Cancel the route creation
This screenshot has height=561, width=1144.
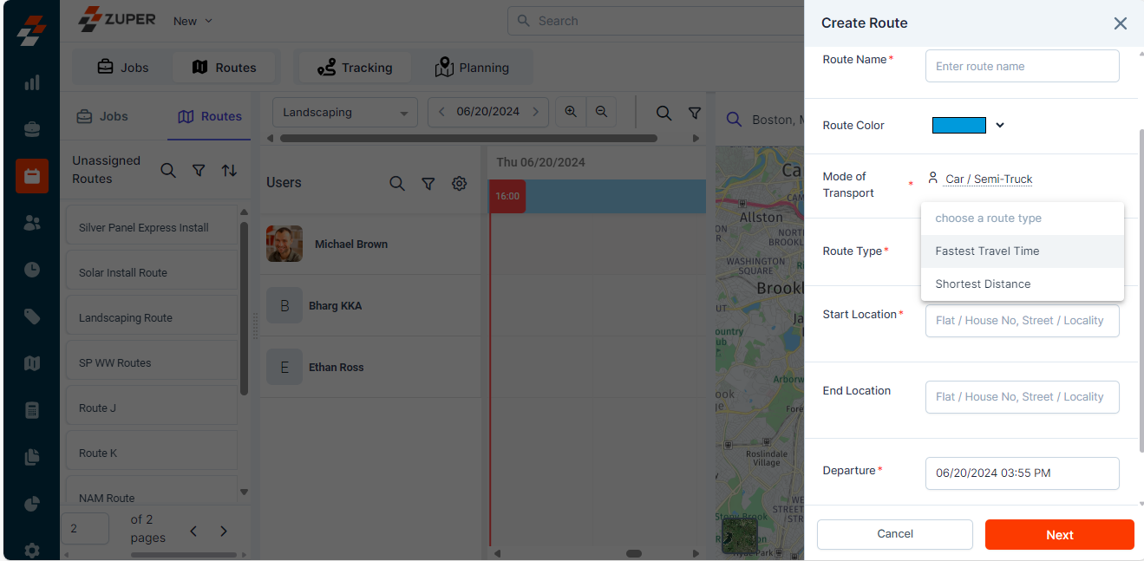894,534
